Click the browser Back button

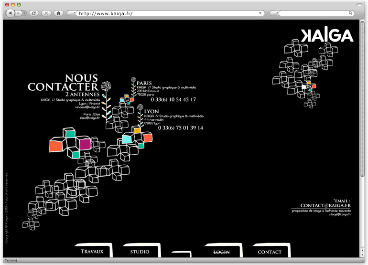(x=10, y=13)
